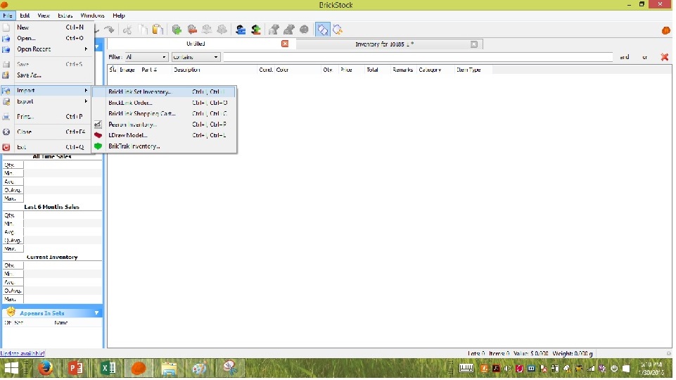Click the Redo arrow toolbar icon
676x380 pixels.
pos(110,30)
